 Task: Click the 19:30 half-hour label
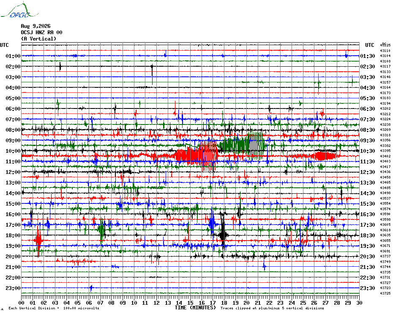tap(368, 246)
